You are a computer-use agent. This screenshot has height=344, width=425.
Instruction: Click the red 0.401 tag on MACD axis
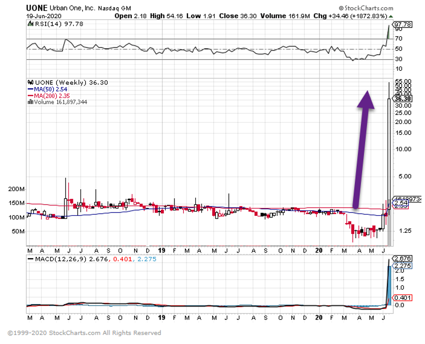click(x=402, y=298)
